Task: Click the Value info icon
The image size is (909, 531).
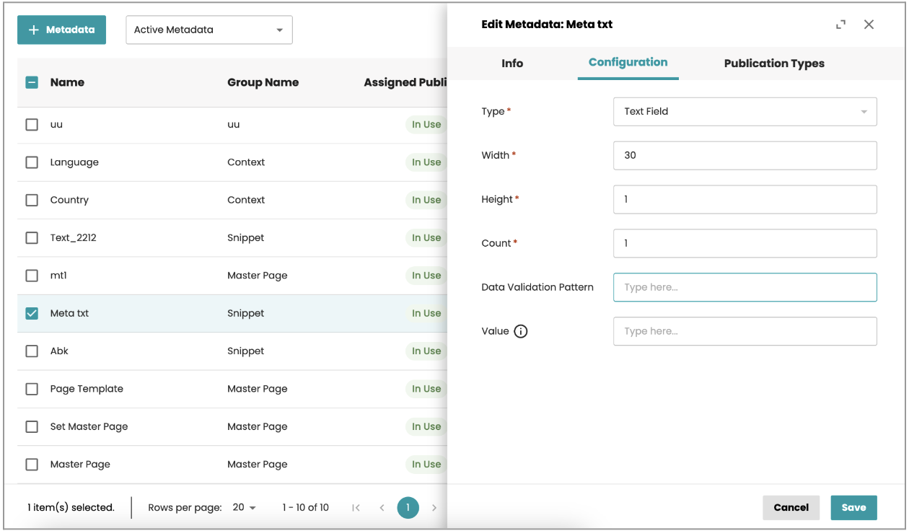Action: point(521,332)
